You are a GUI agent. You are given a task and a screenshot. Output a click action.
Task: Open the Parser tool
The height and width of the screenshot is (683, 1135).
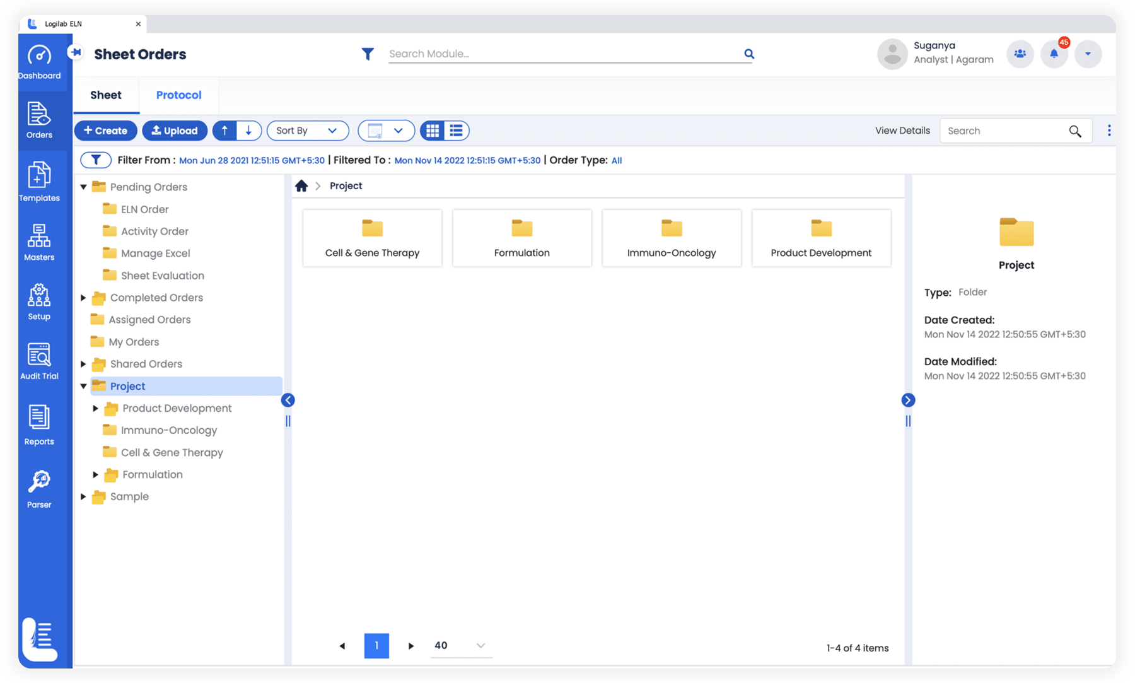[x=39, y=489]
